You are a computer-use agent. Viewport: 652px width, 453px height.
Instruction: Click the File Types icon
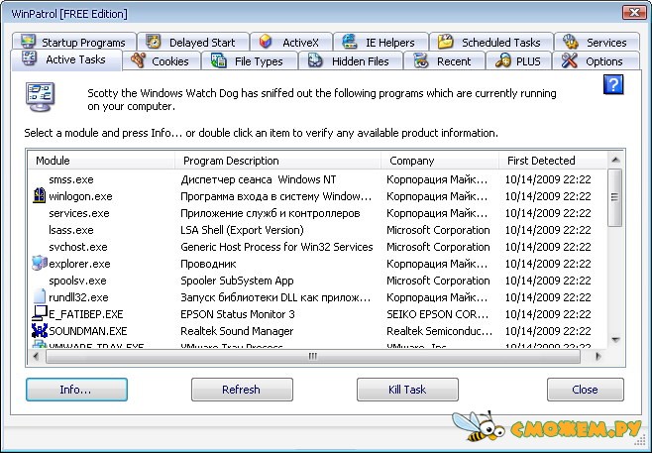tap(219, 60)
